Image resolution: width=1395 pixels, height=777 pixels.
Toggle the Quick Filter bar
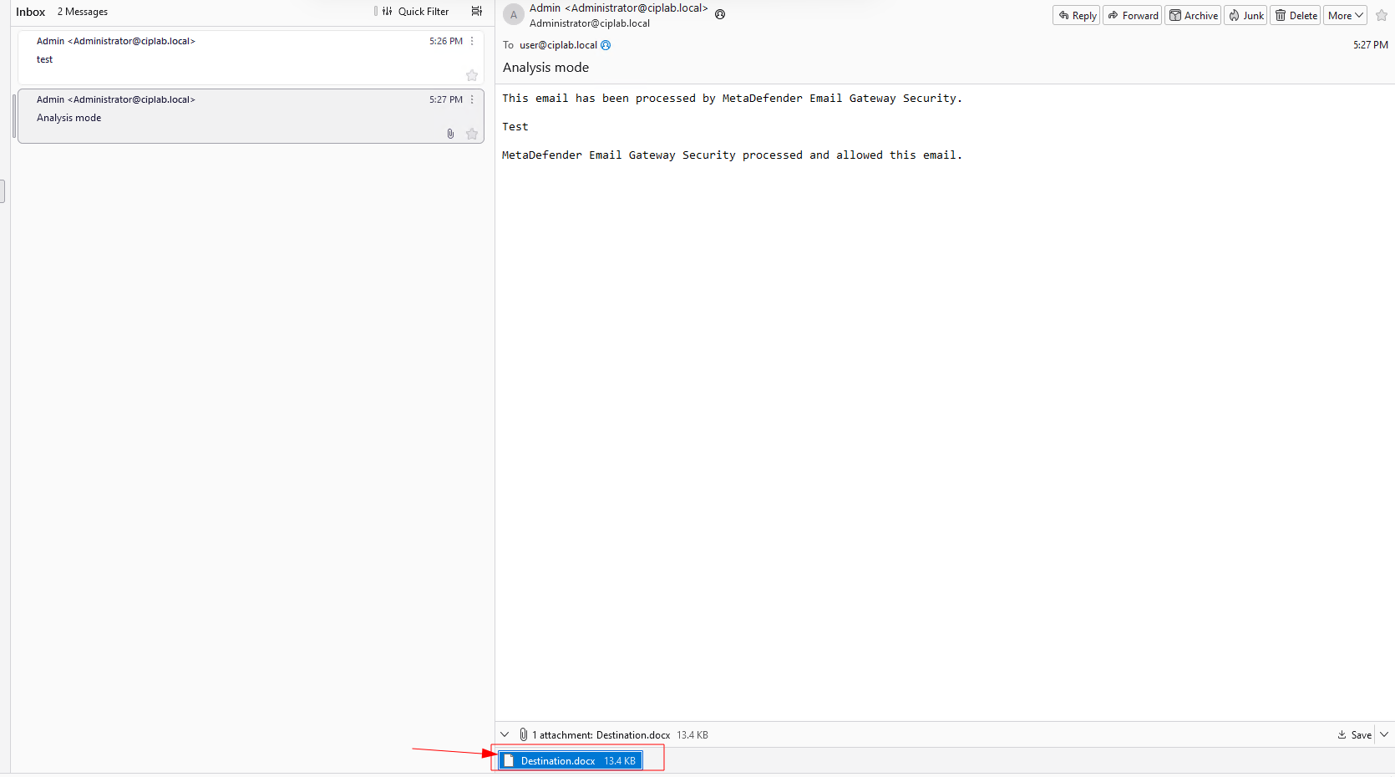[415, 12]
